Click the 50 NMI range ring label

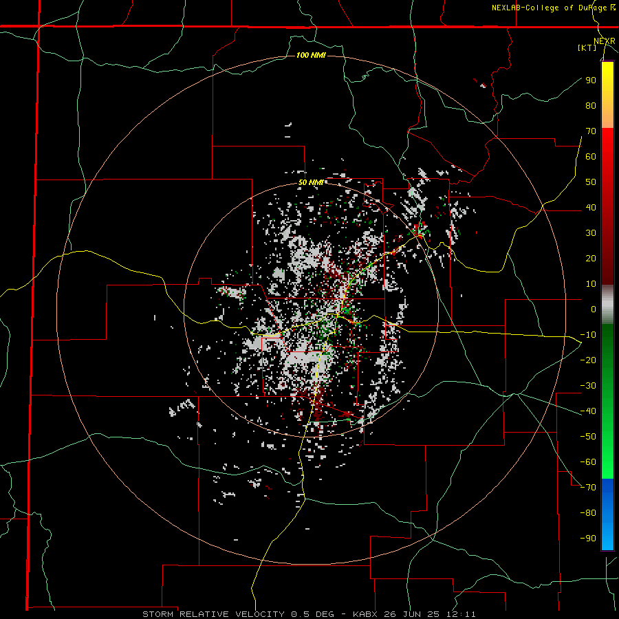tap(311, 182)
